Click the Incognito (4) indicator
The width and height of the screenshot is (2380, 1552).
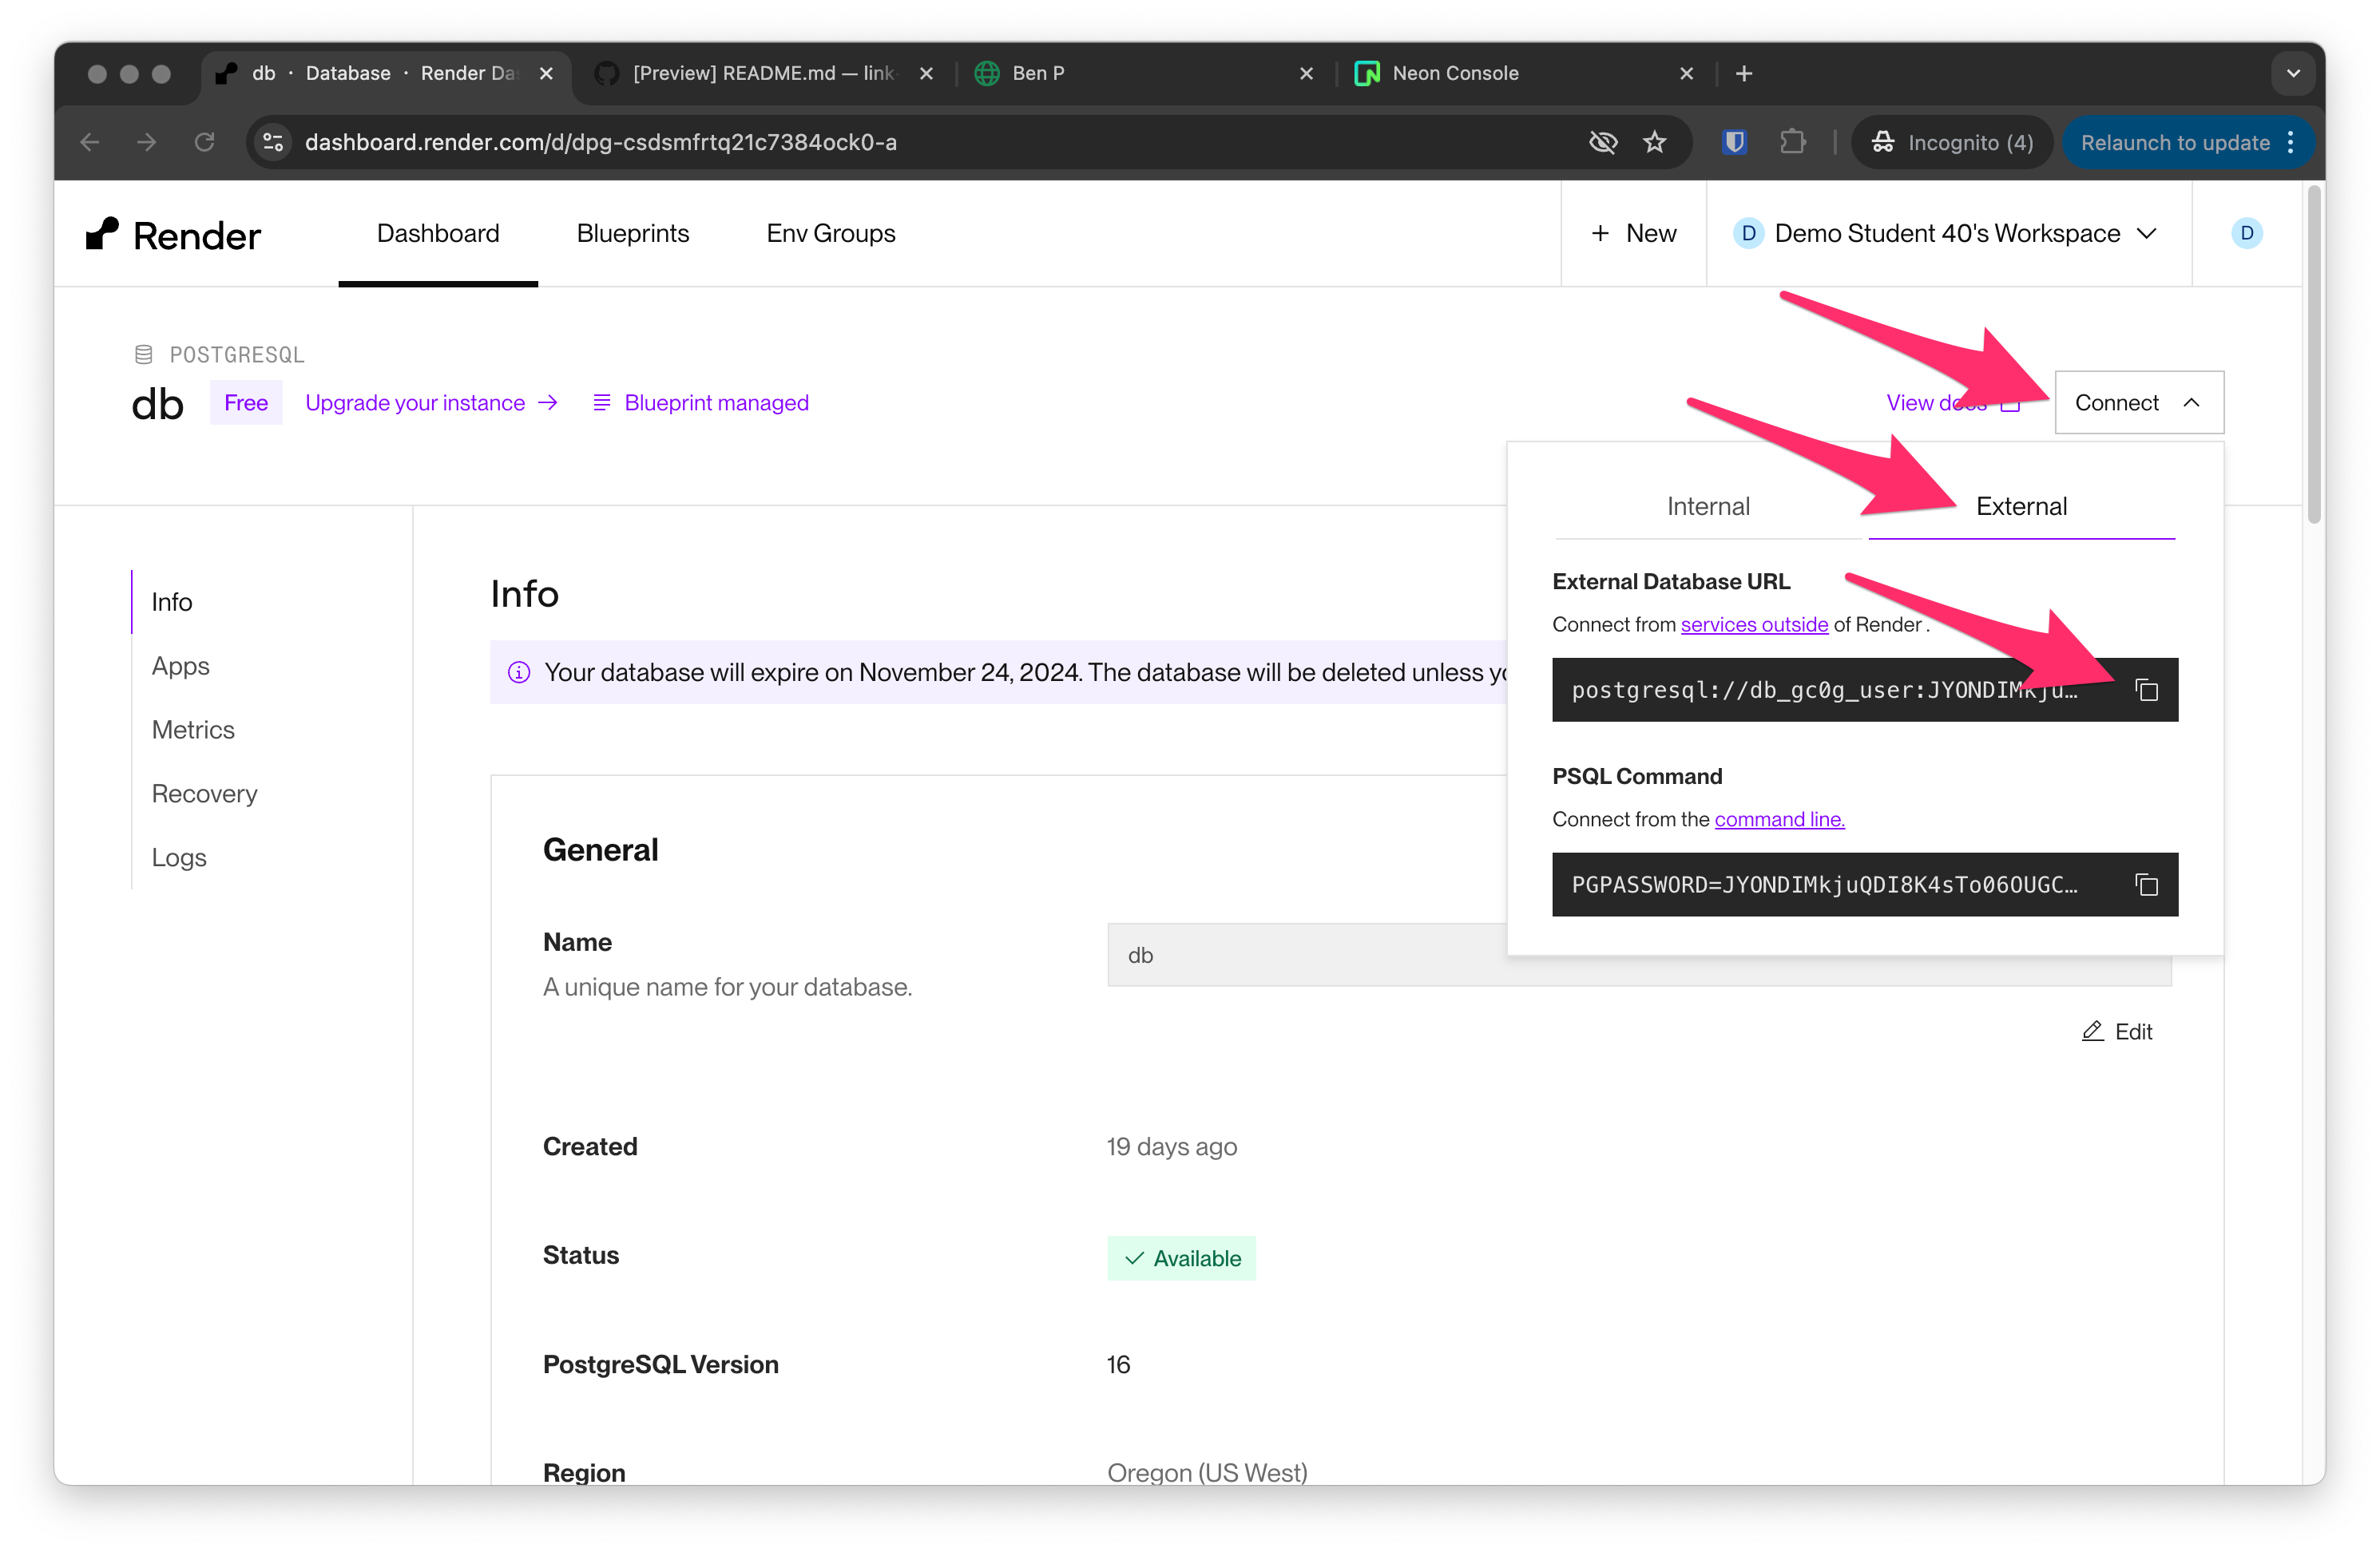[x=1952, y=142]
